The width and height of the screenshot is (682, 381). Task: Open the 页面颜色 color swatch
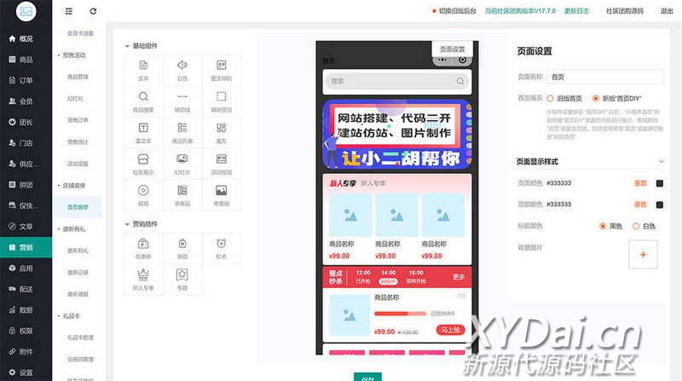[x=659, y=183]
